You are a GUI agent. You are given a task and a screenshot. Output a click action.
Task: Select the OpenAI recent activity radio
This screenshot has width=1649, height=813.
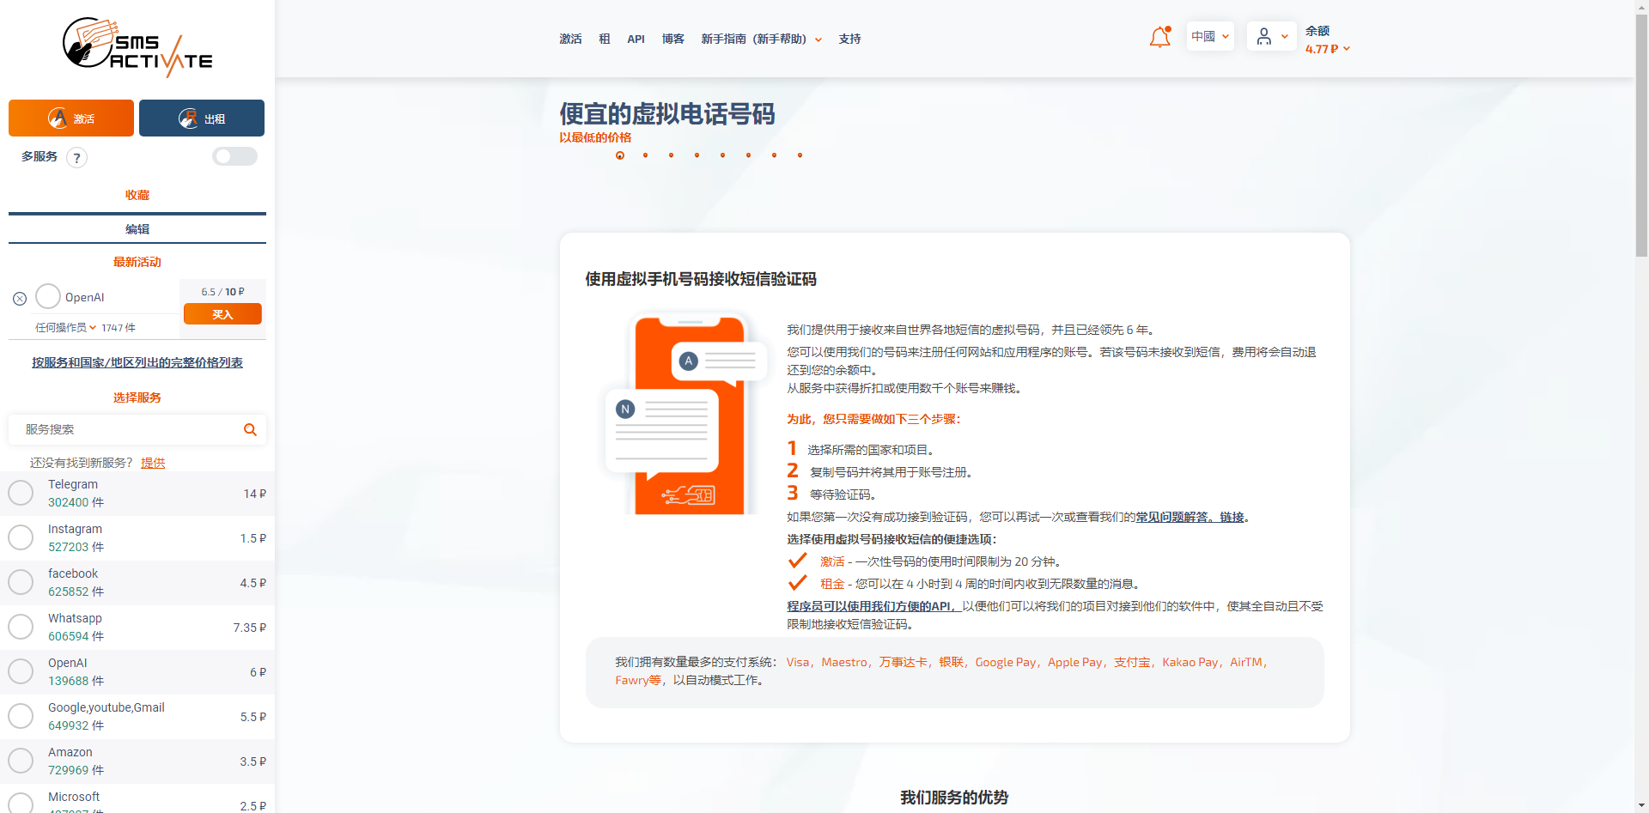tap(48, 296)
